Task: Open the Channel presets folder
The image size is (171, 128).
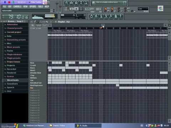Action: coord(15,28)
